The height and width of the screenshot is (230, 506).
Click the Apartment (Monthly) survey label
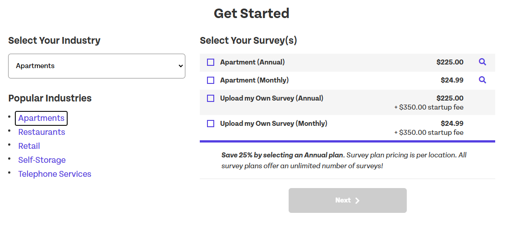point(254,80)
